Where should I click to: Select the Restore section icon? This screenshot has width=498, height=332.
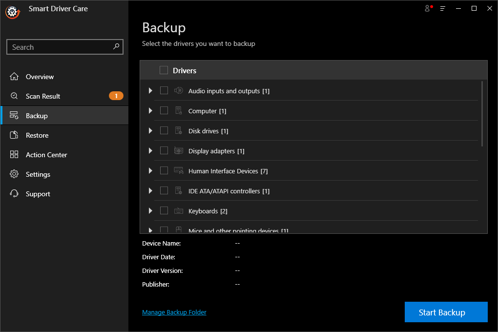tap(15, 135)
